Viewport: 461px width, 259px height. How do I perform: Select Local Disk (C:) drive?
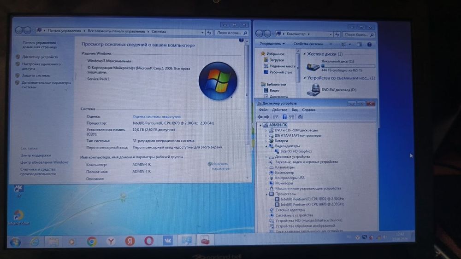[341, 66]
